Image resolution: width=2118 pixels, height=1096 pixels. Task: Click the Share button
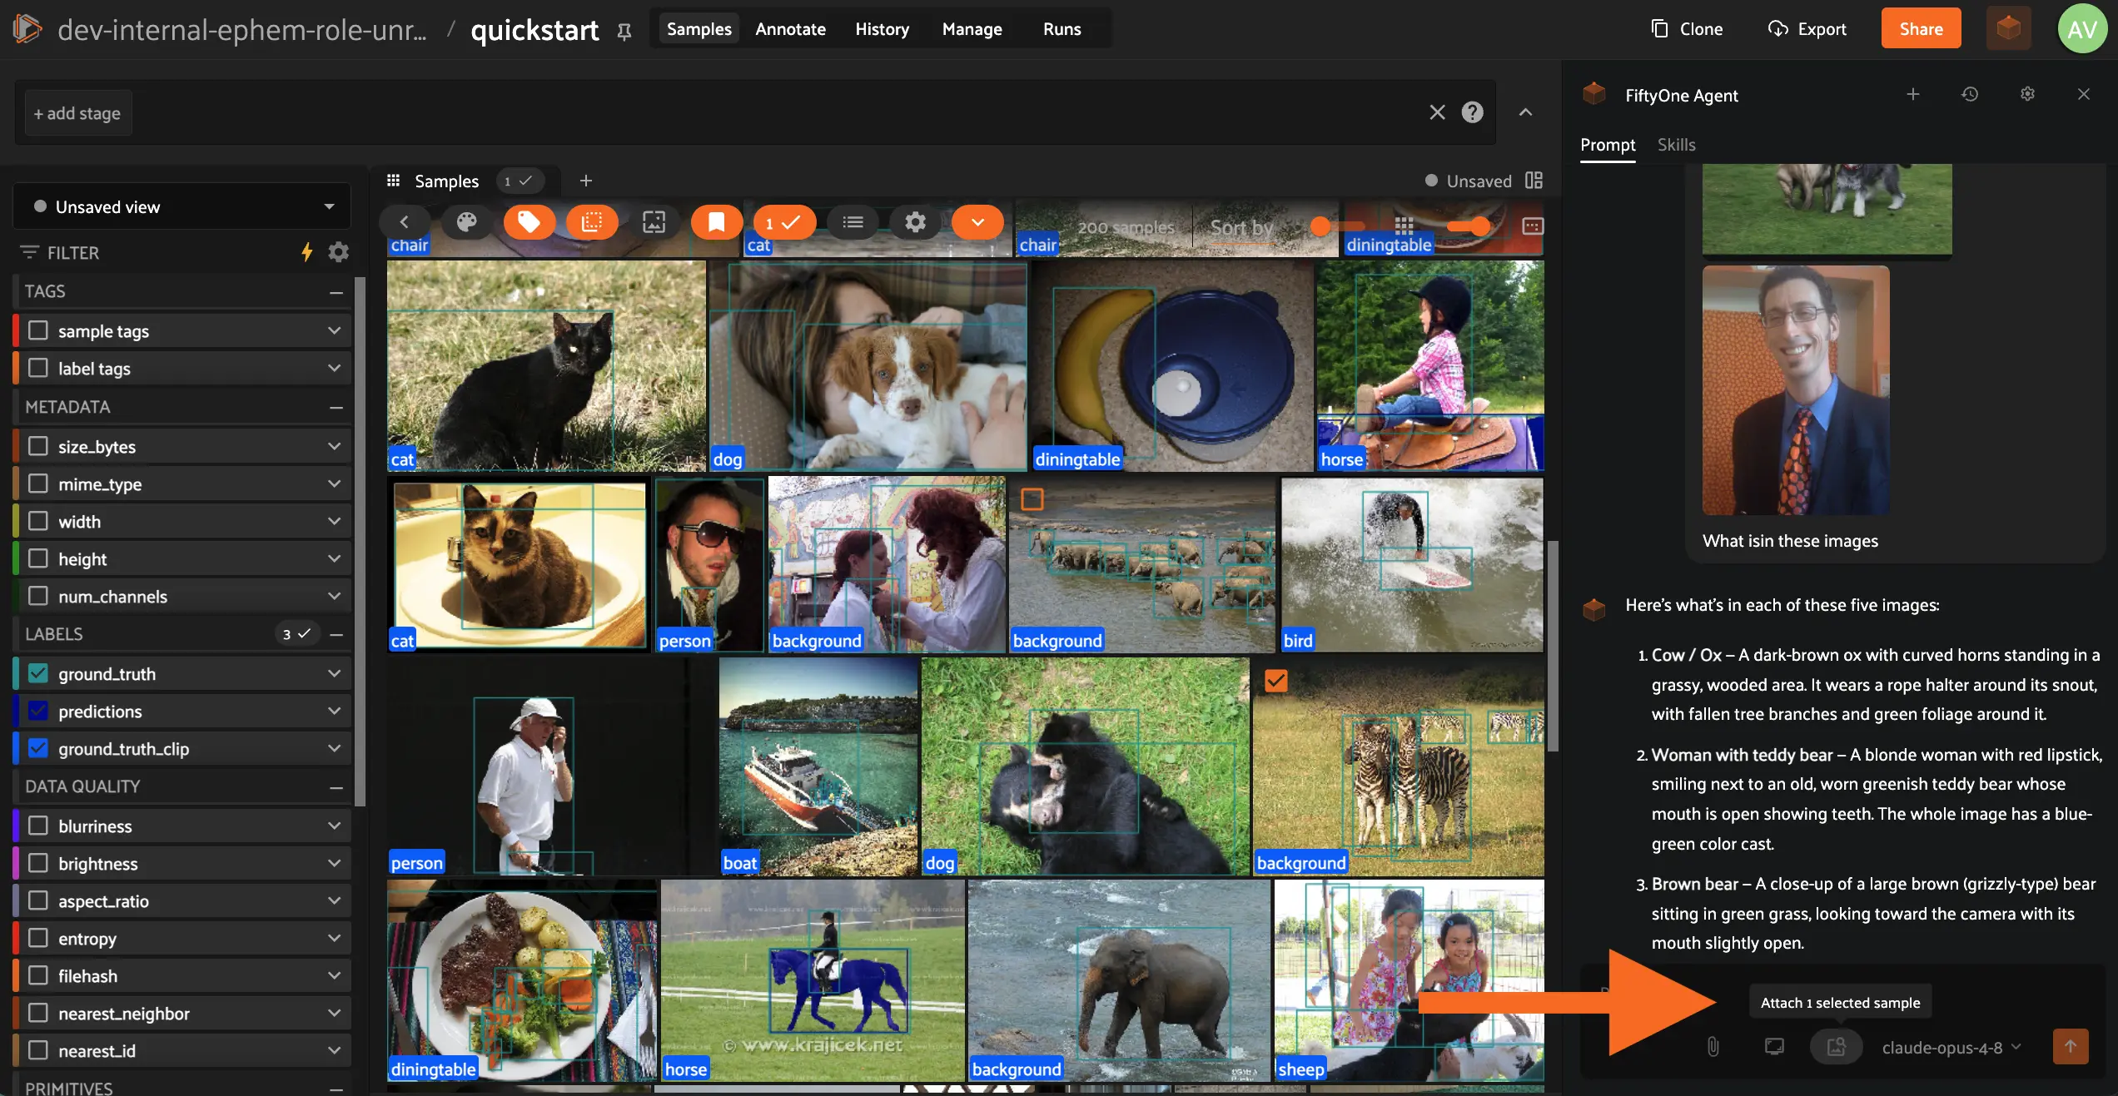point(1921,29)
